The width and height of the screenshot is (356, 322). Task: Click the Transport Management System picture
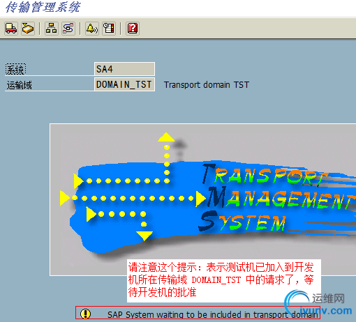pyautogui.click(x=202, y=200)
